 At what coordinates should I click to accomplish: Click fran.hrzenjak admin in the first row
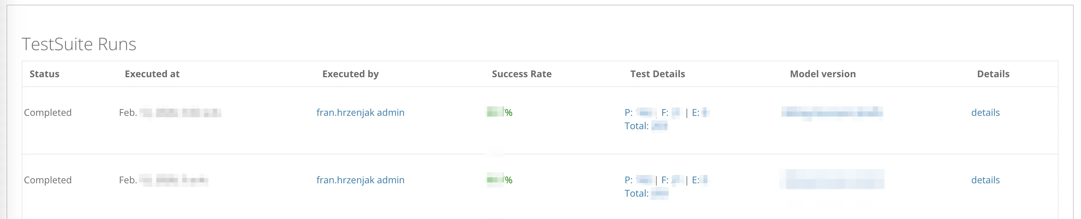(x=361, y=112)
